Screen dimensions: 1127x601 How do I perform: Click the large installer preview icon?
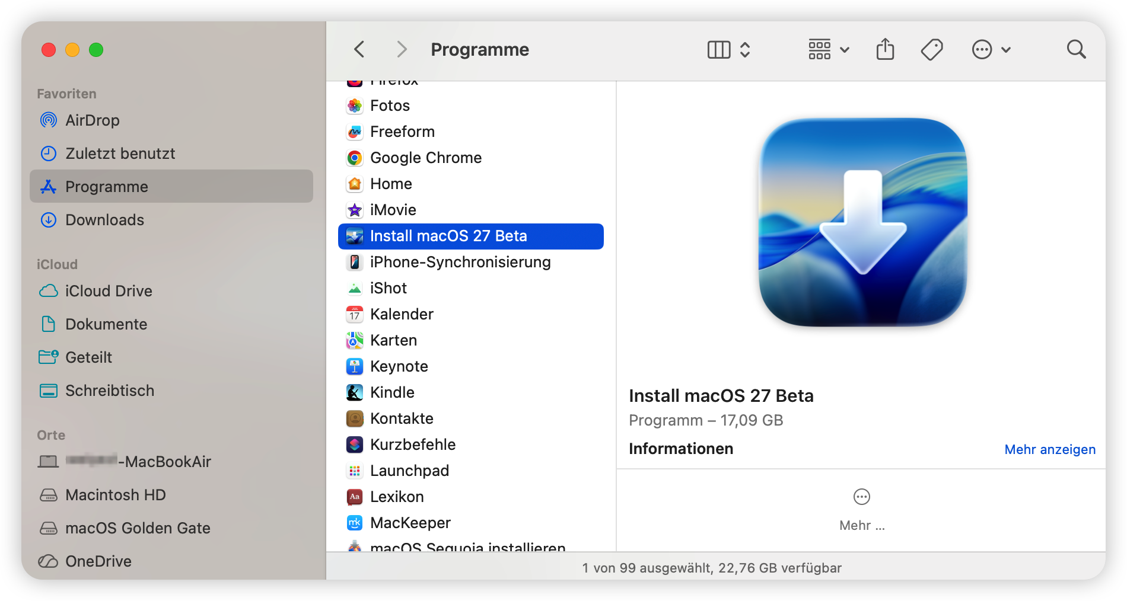863,222
